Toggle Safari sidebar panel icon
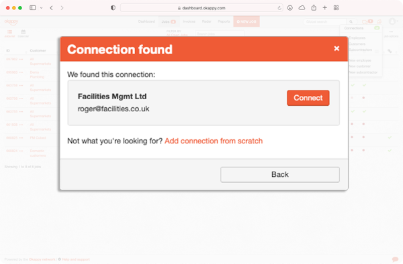This screenshot has width=403, height=264. coord(33,8)
